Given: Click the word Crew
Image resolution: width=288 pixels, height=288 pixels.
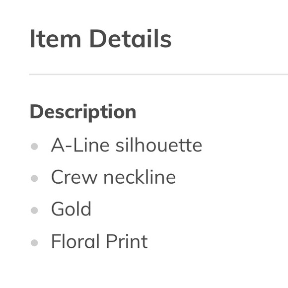Looking at the screenshot, I should [x=74, y=177].
